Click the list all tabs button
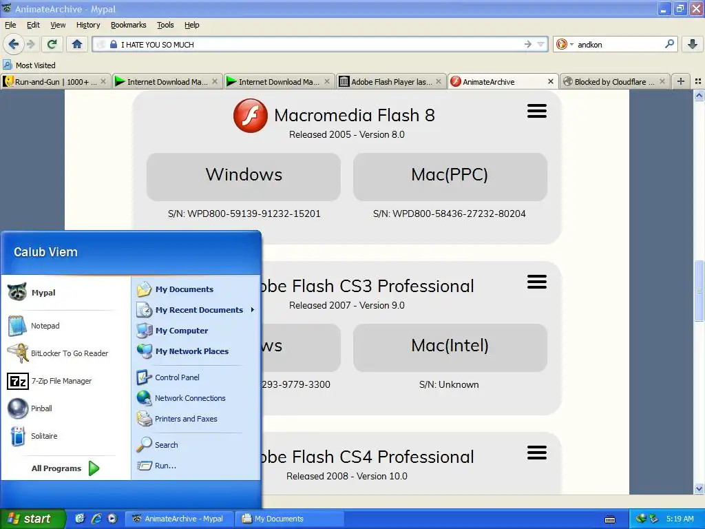Viewport: 705px width, 529px height. coord(698,81)
